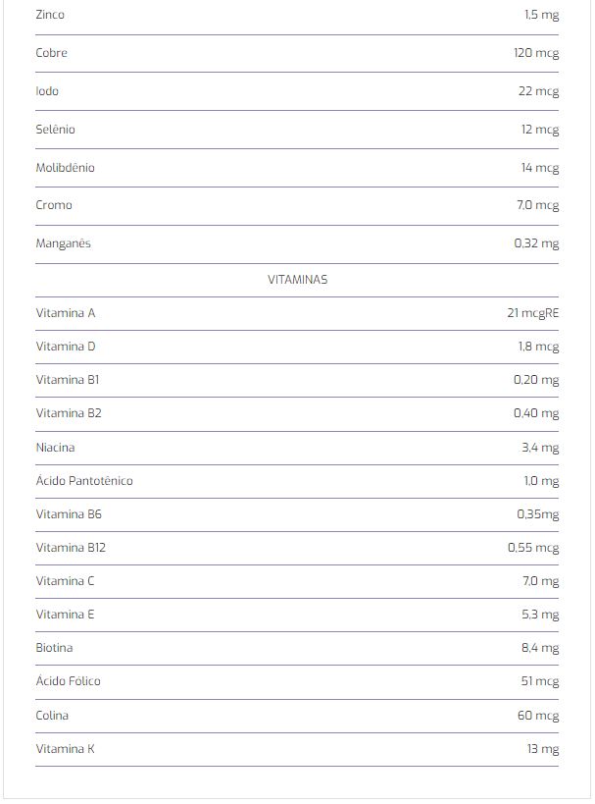Click the Vitamina B12 0,55 mcg value
The height and width of the screenshot is (804, 595).
[533, 548]
